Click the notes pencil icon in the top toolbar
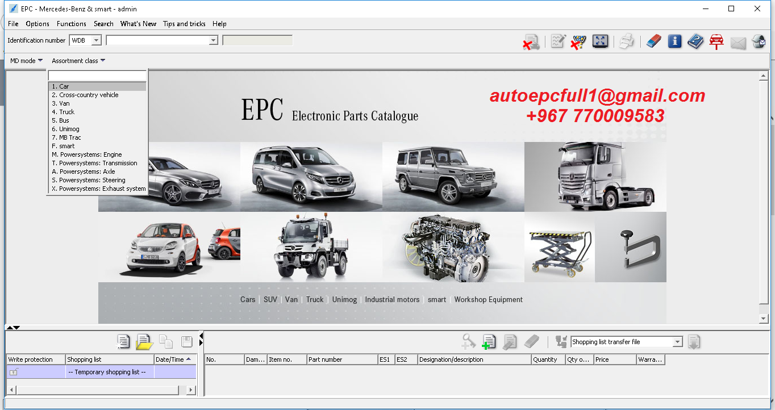Viewport: 775px width, 410px height. (x=559, y=41)
